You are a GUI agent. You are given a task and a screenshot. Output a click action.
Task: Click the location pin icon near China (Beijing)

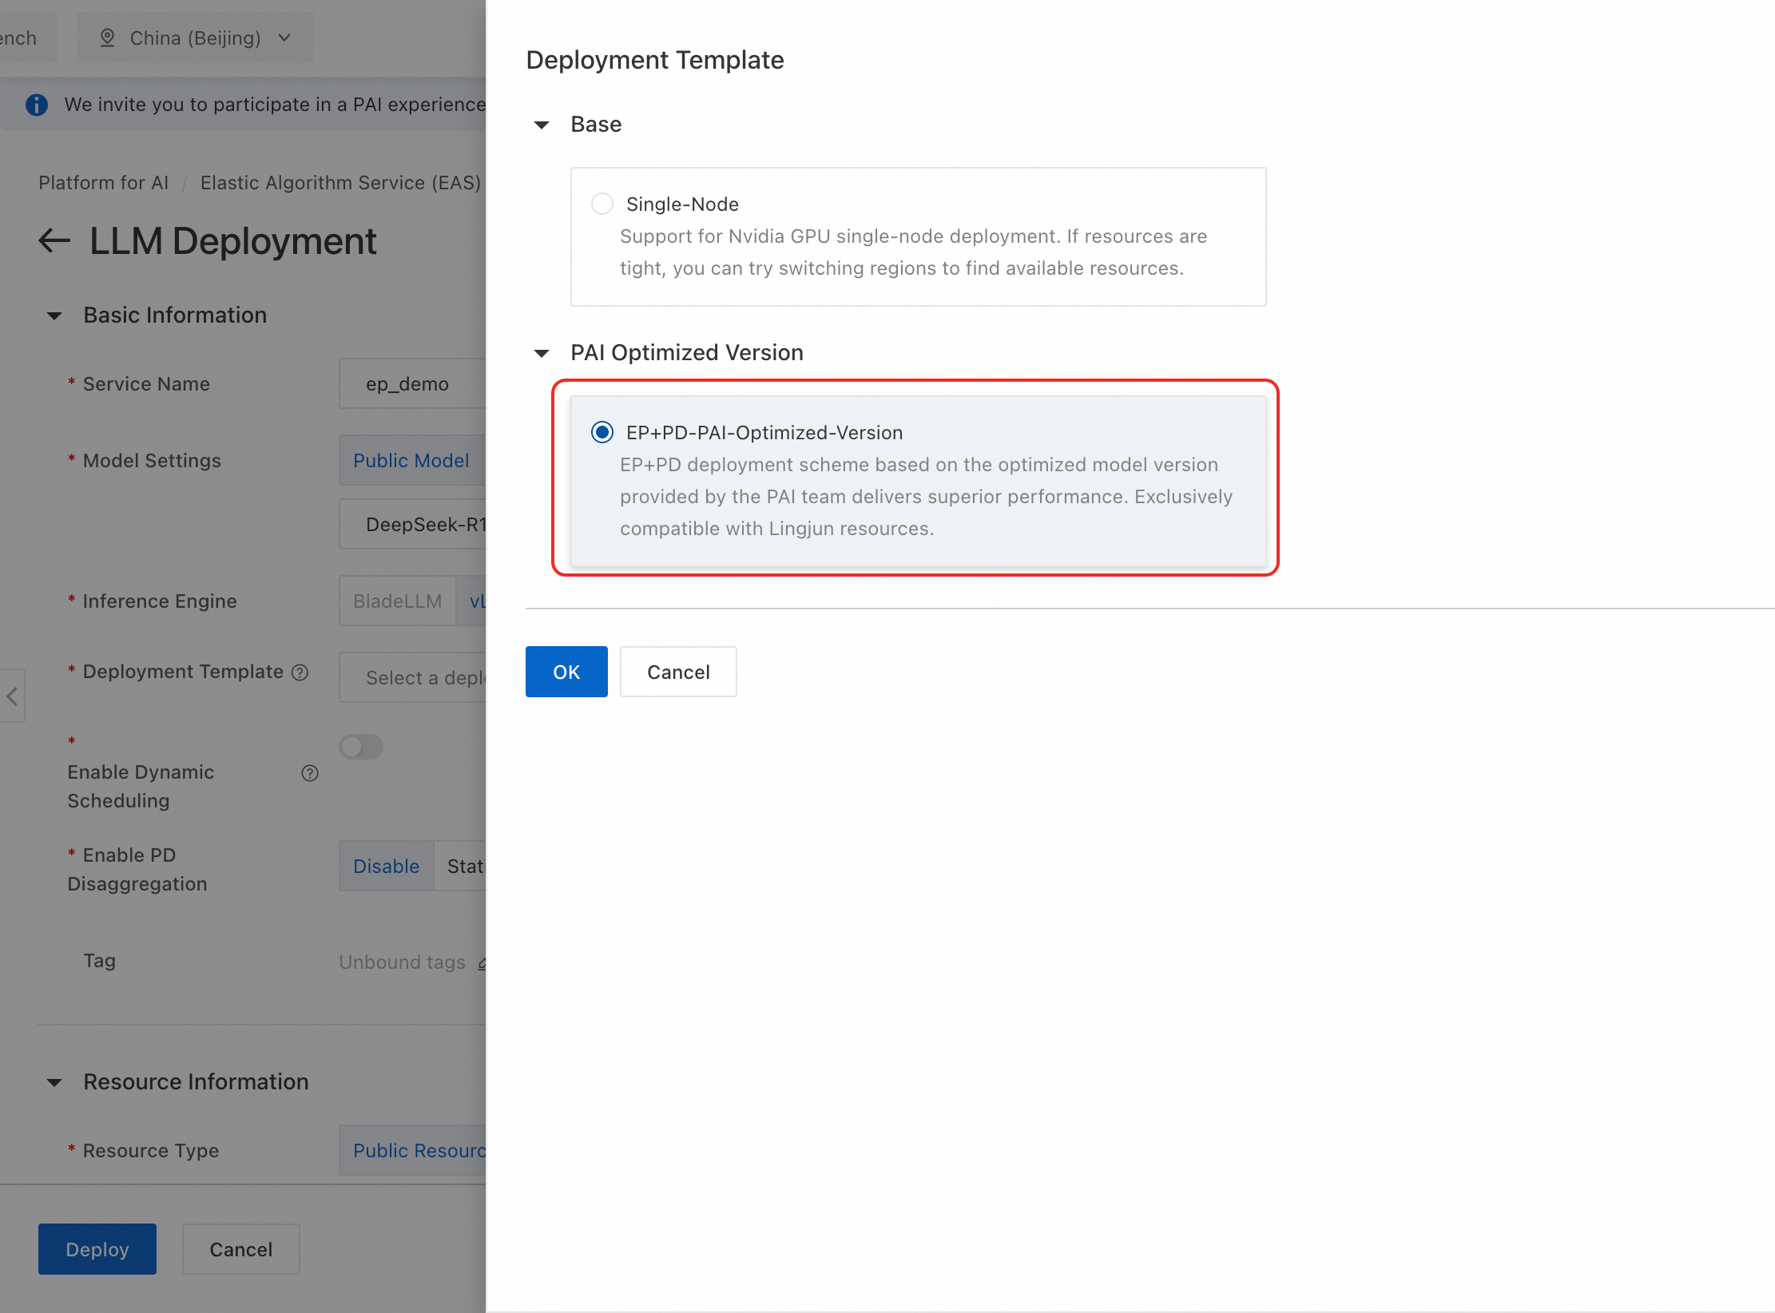[107, 38]
